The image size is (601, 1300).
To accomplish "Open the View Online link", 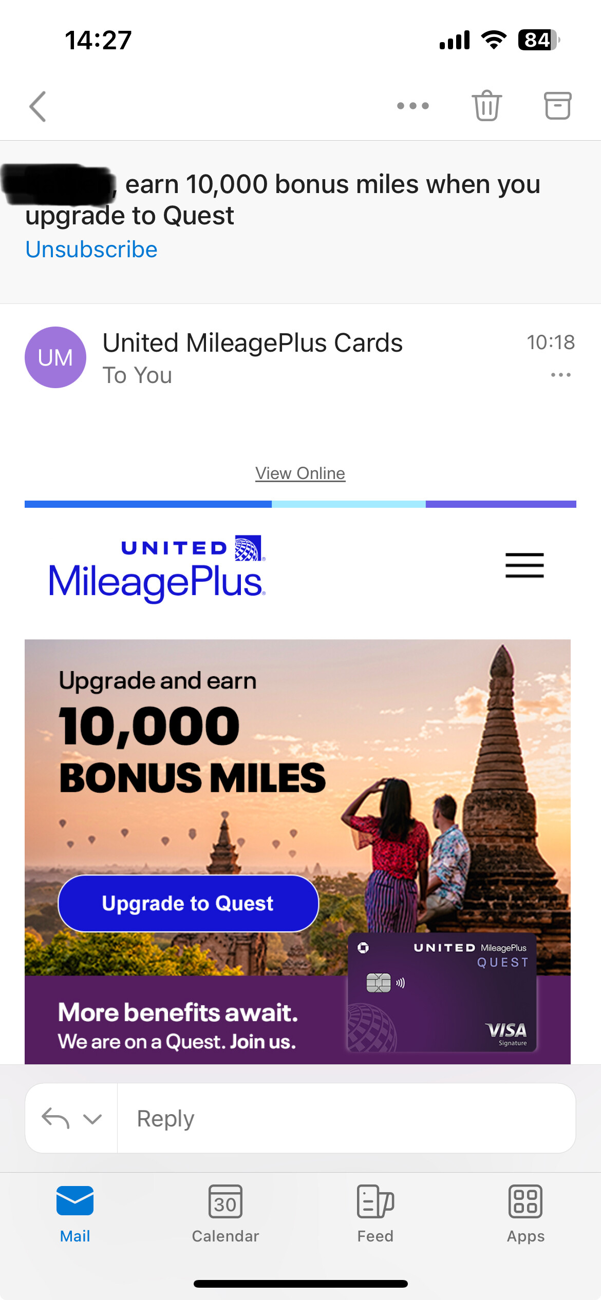I will [x=300, y=473].
